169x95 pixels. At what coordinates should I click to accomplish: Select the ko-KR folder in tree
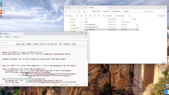pos(73,25)
